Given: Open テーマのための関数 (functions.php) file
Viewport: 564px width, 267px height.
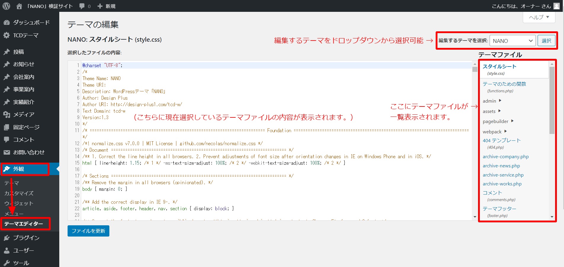Looking at the screenshot, I should click(504, 87).
